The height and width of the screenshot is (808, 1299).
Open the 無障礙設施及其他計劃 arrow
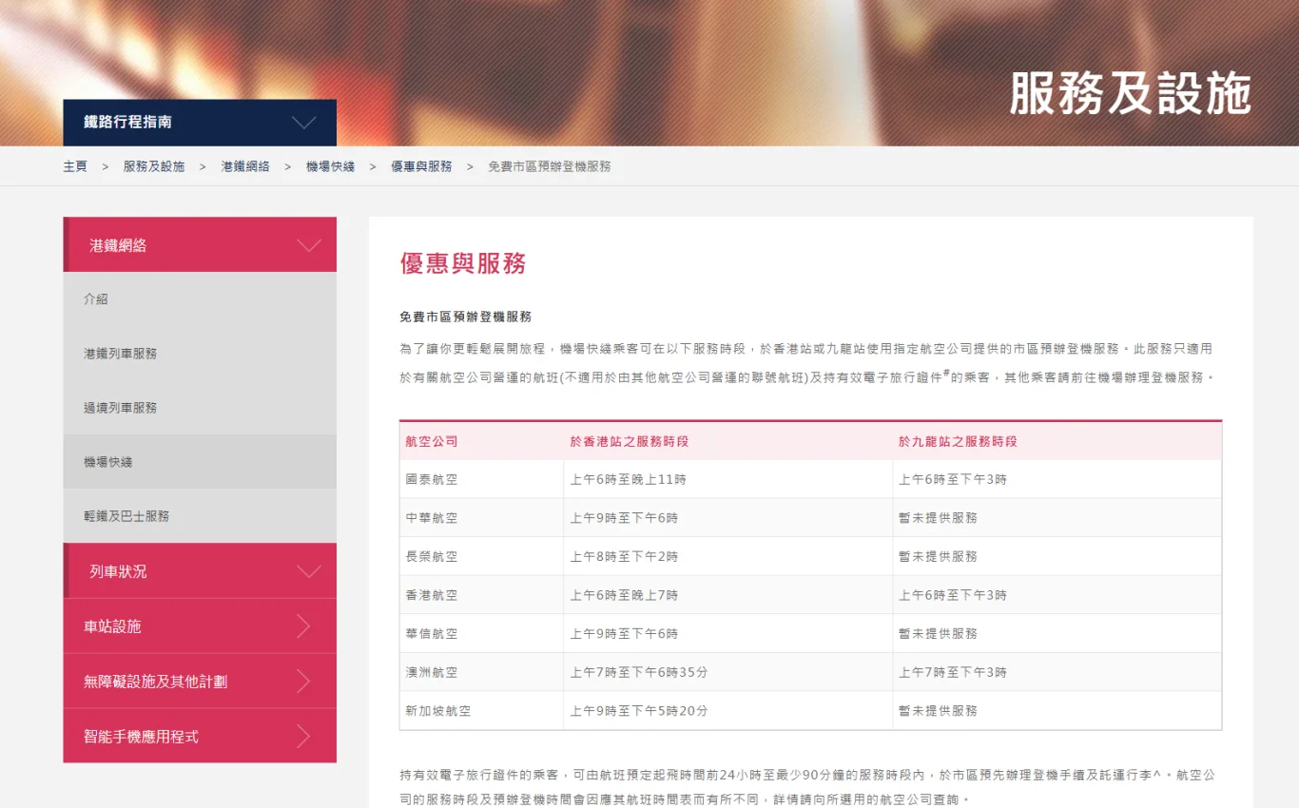[x=303, y=682]
